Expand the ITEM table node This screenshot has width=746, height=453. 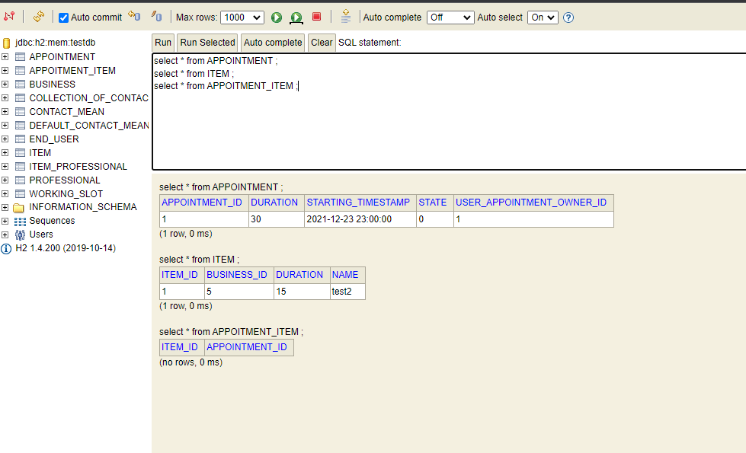[x=5, y=152]
